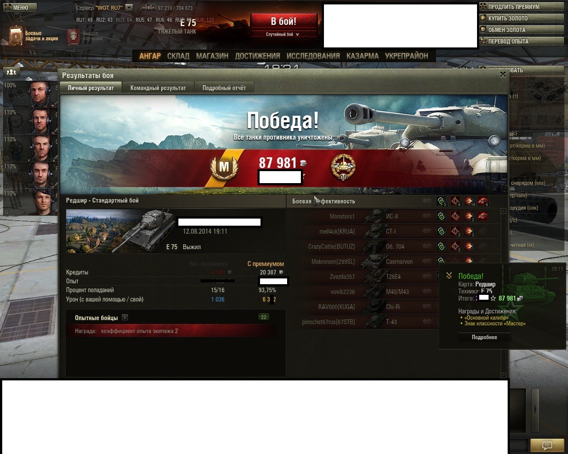Image resolution: width=568 pixels, height=454 pixels.
Task: Click "Подробнее" in the victory notification
Action: 485,337
